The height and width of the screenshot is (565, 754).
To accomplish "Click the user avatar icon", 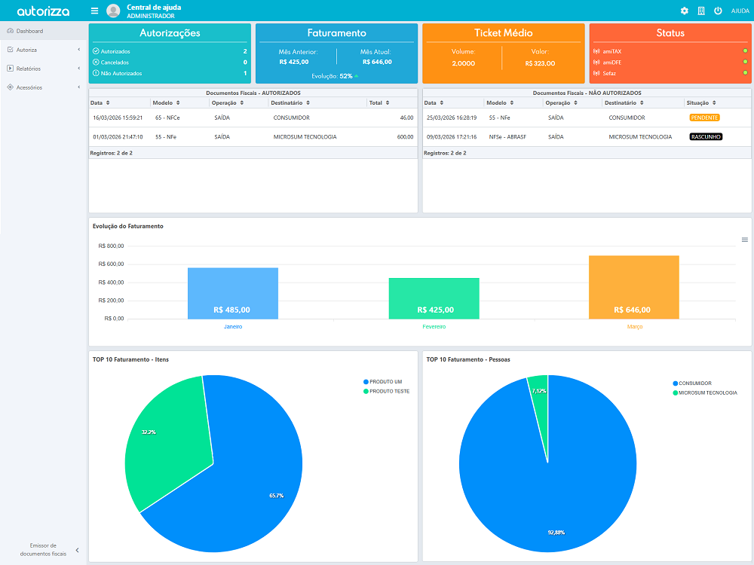I will click(113, 11).
